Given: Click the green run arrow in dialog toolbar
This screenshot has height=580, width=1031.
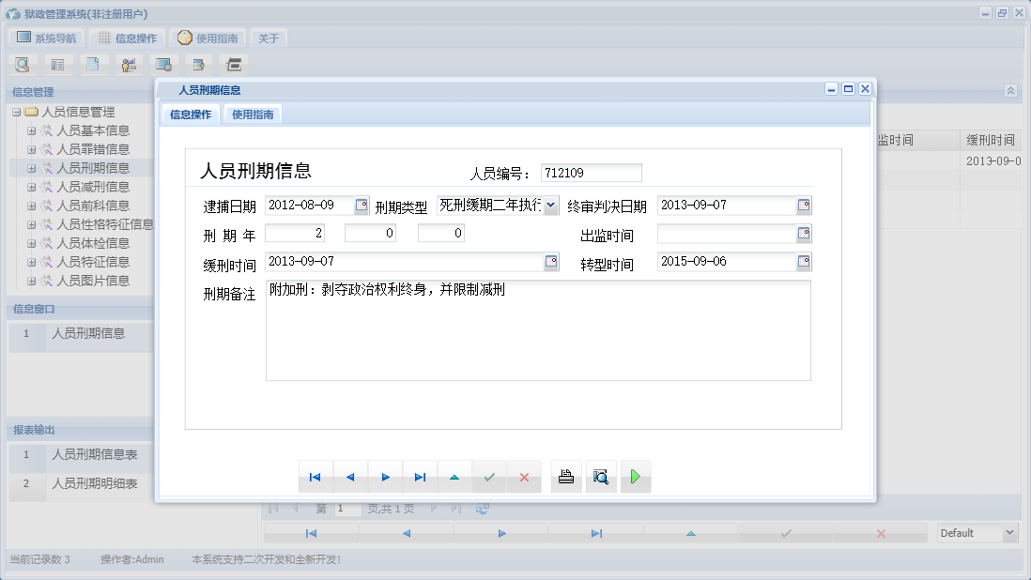Looking at the screenshot, I should tap(636, 476).
